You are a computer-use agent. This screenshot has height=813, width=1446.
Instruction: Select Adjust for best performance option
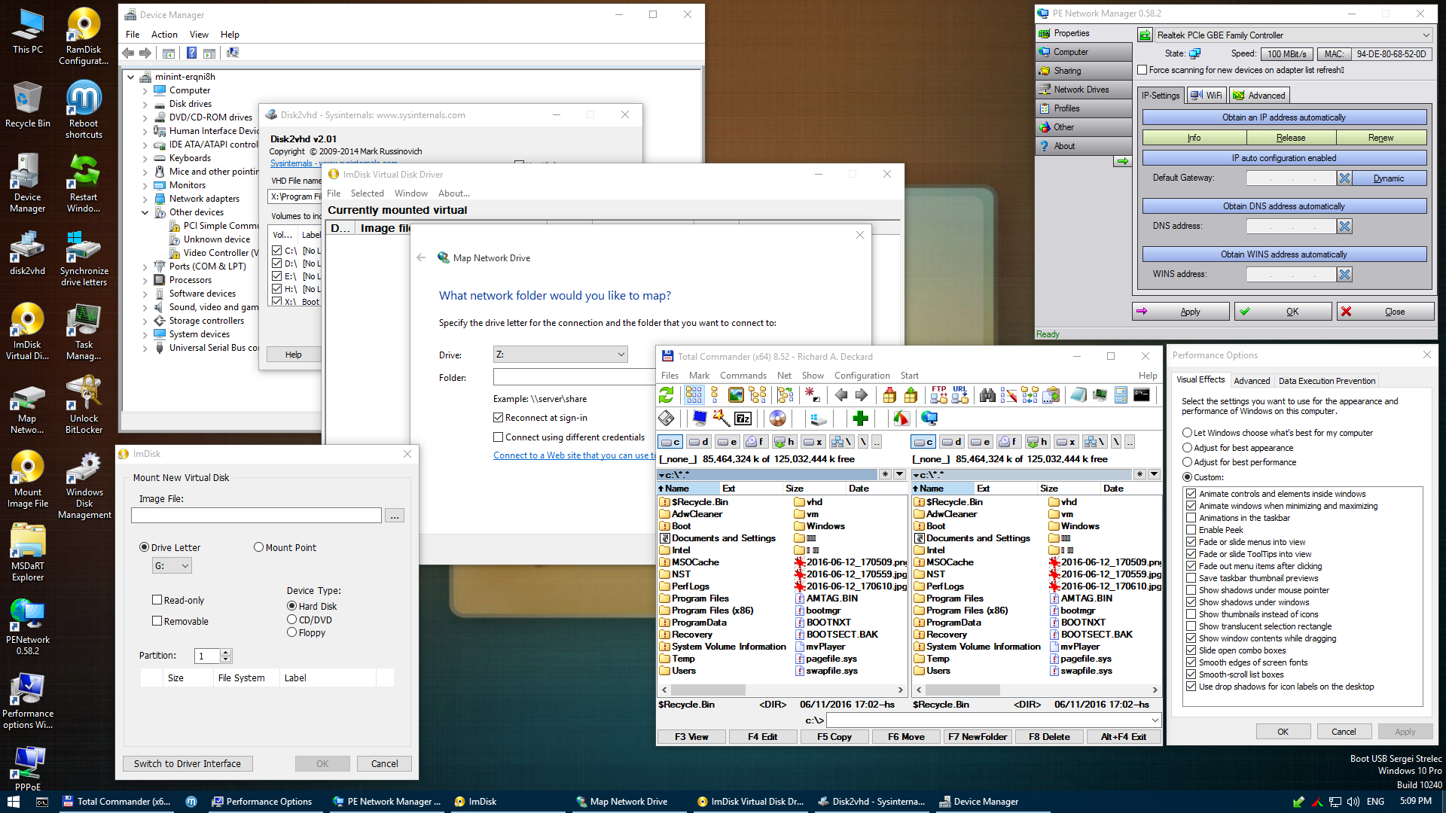click(1187, 462)
